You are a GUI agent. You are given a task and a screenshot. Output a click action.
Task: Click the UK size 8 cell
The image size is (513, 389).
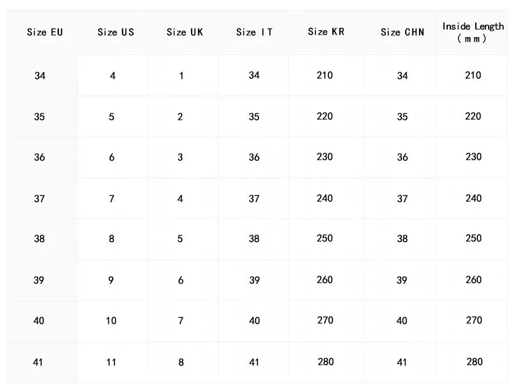[181, 362]
